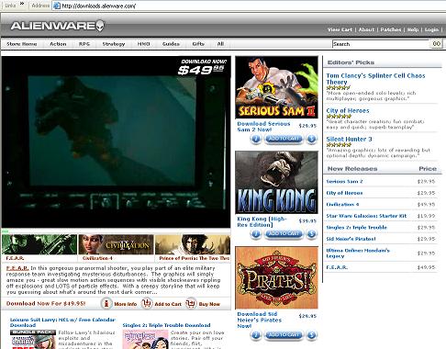The height and width of the screenshot is (349, 446).
Task: Click the Alienware alien head logo
Action: tap(100, 26)
